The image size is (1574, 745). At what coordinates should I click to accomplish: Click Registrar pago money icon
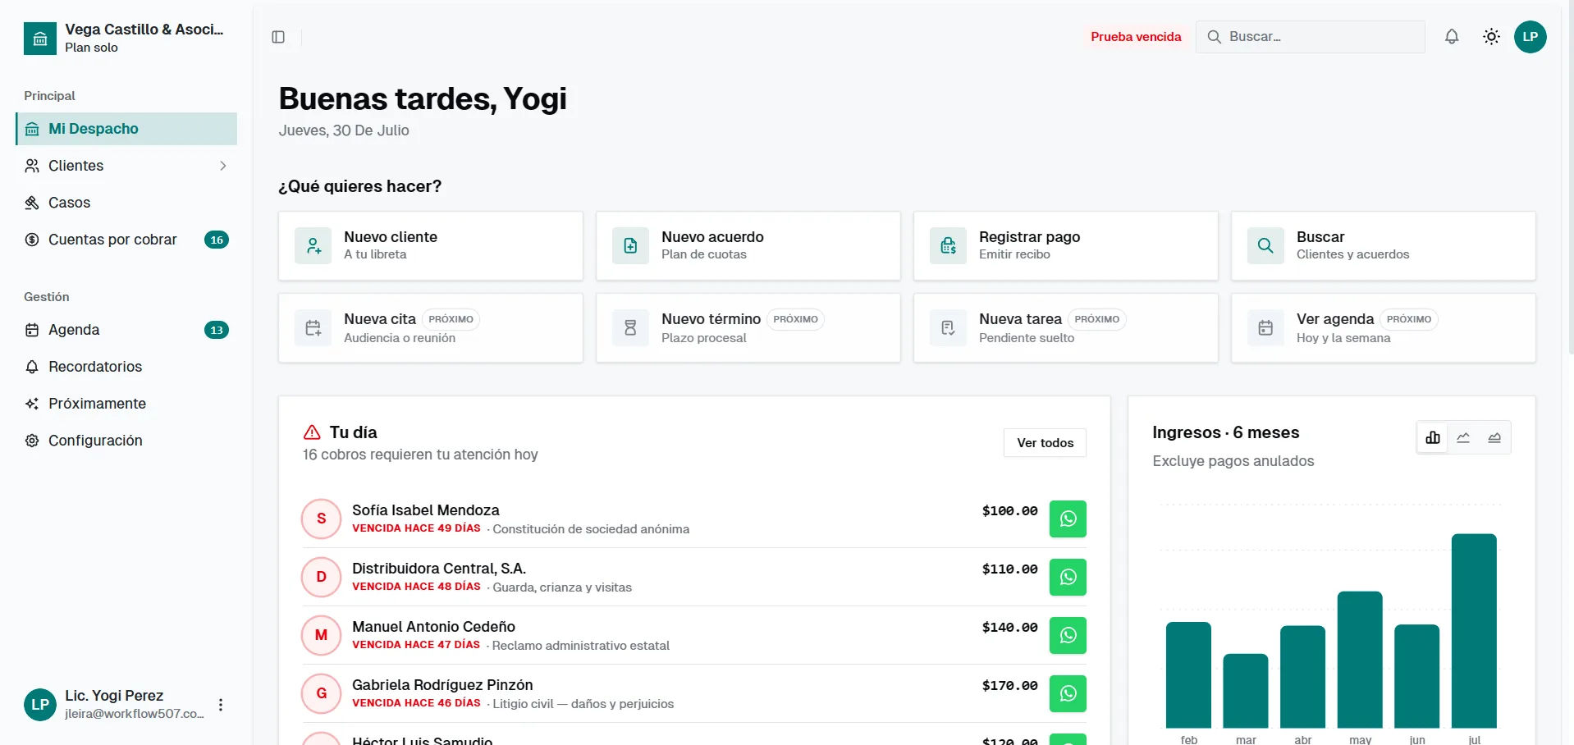pyautogui.click(x=949, y=246)
